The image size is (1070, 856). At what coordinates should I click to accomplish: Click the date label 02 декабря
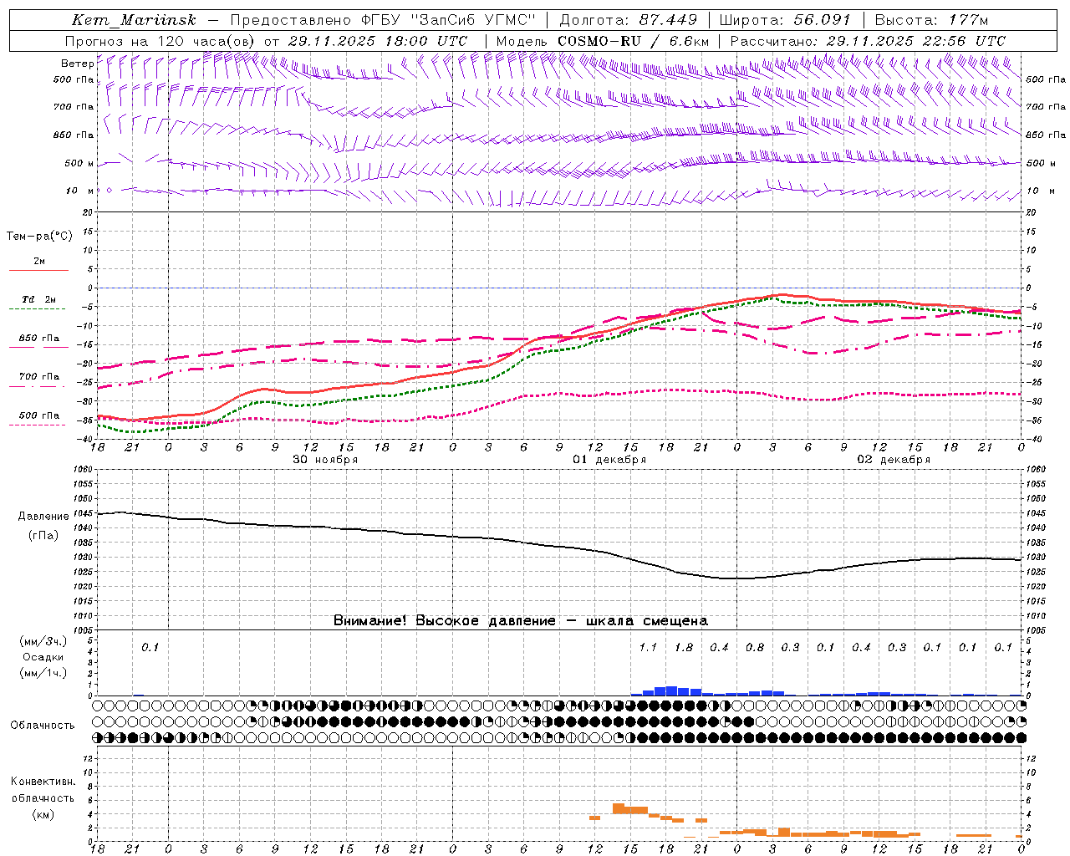tap(894, 460)
